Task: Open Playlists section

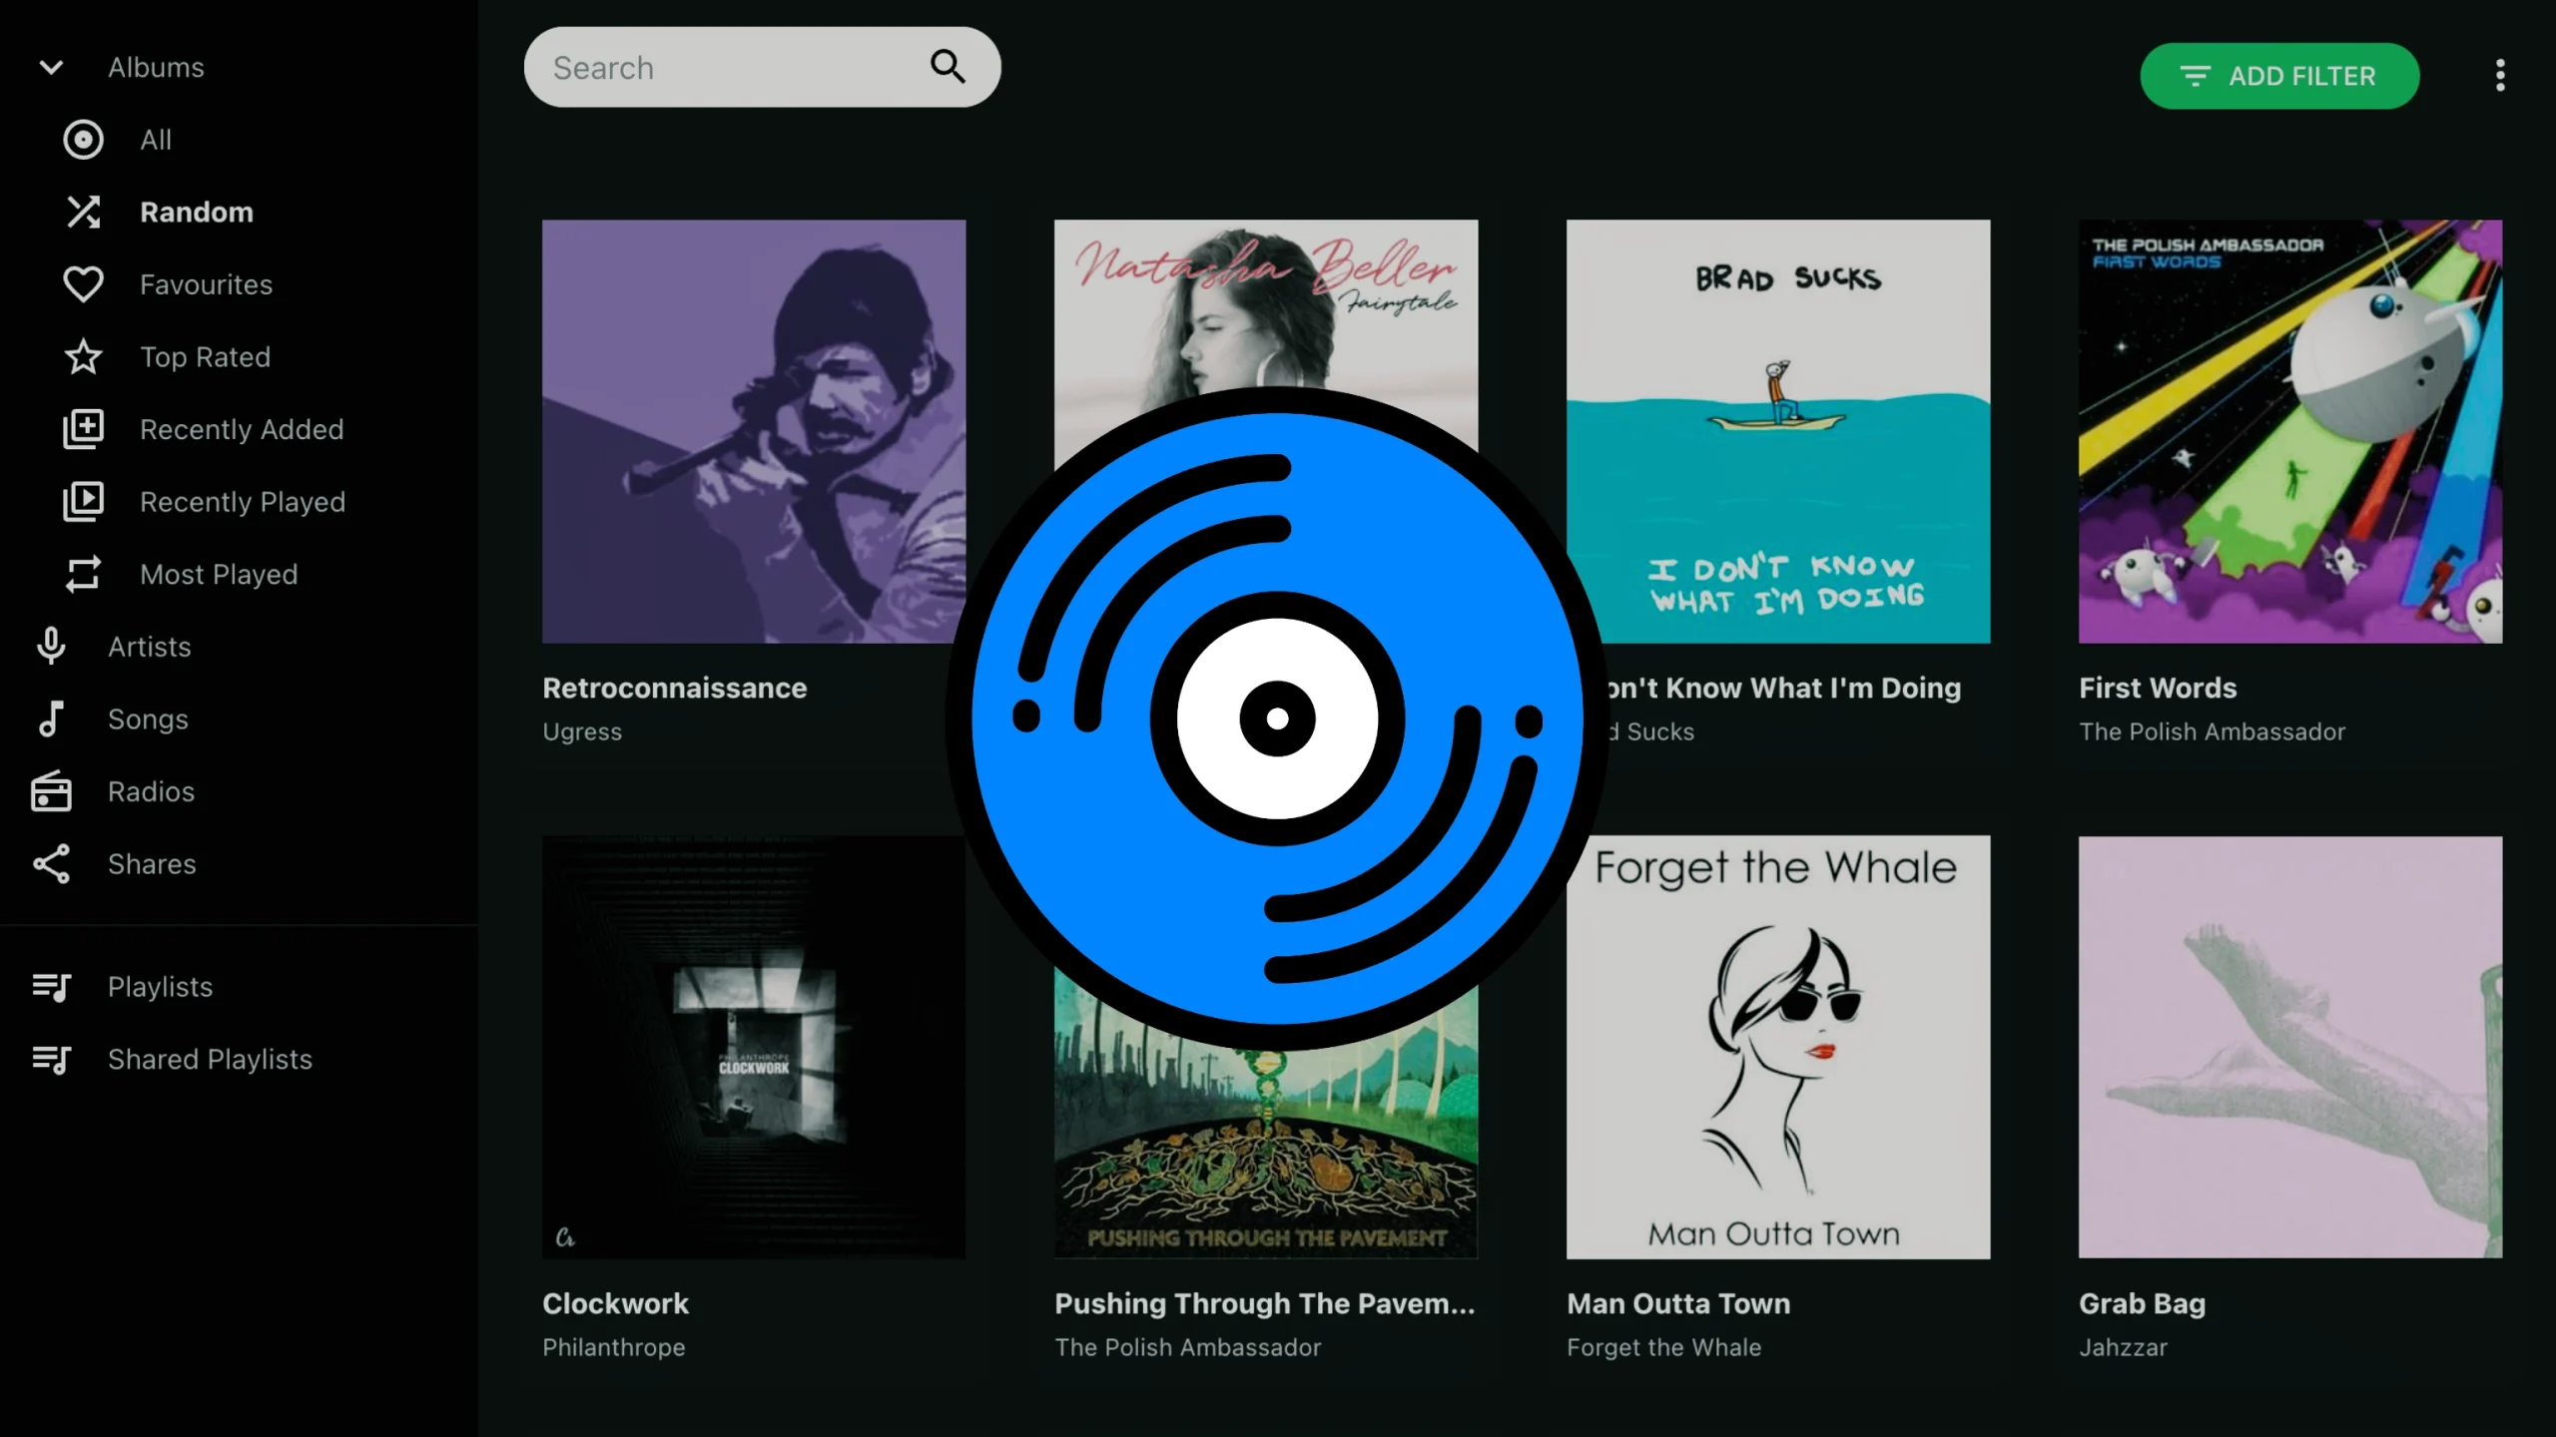Action: 160,987
